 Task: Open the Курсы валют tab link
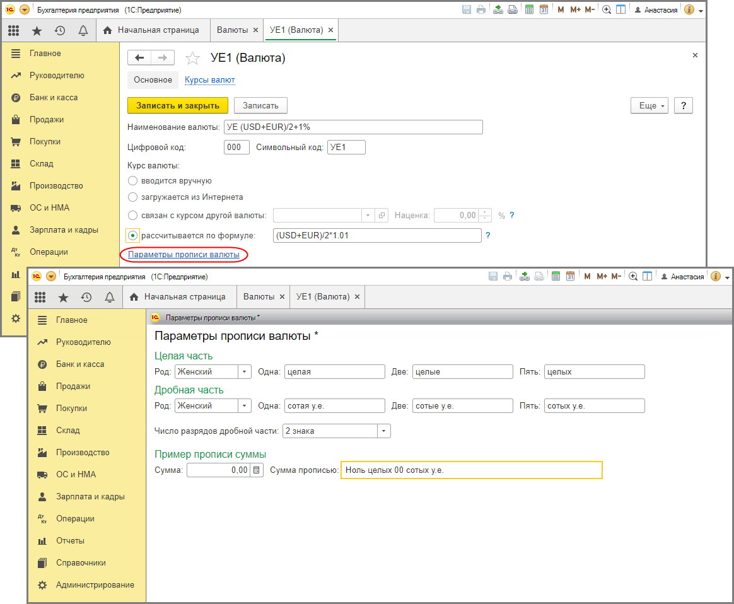click(209, 80)
